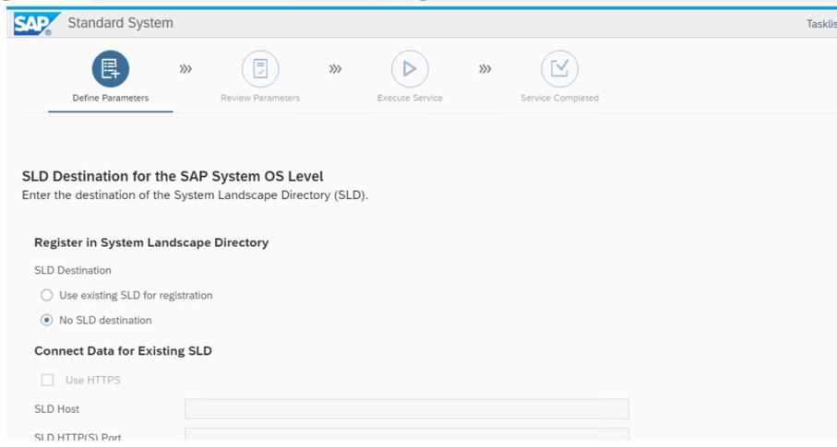Screen dimensions: 837x447
Task: Click chevrons between Define and Review Parameters
Action: tap(185, 69)
